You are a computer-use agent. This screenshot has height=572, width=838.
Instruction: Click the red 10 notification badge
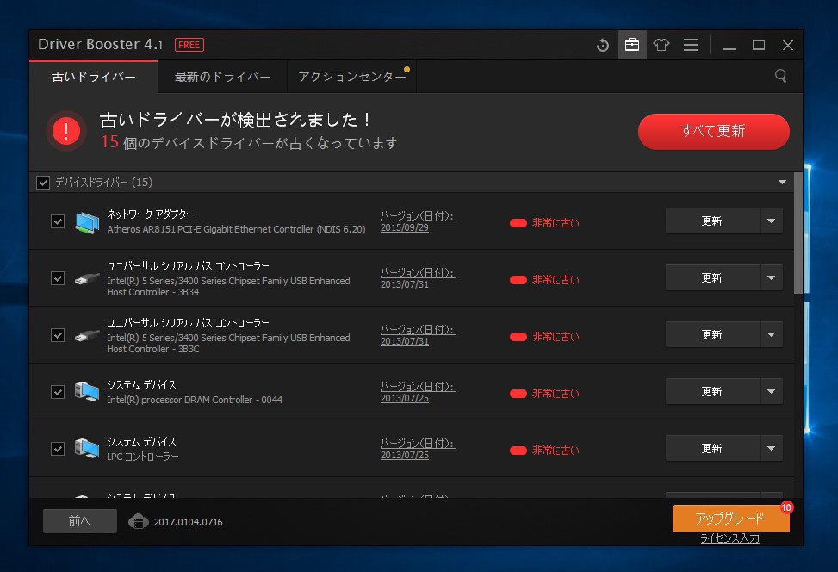[786, 507]
